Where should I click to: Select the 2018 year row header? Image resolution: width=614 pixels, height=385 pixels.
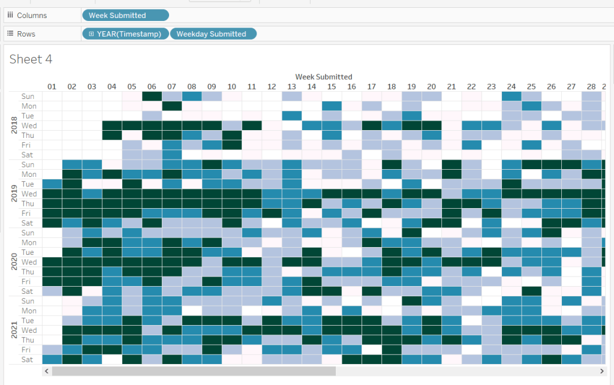click(13, 125)
